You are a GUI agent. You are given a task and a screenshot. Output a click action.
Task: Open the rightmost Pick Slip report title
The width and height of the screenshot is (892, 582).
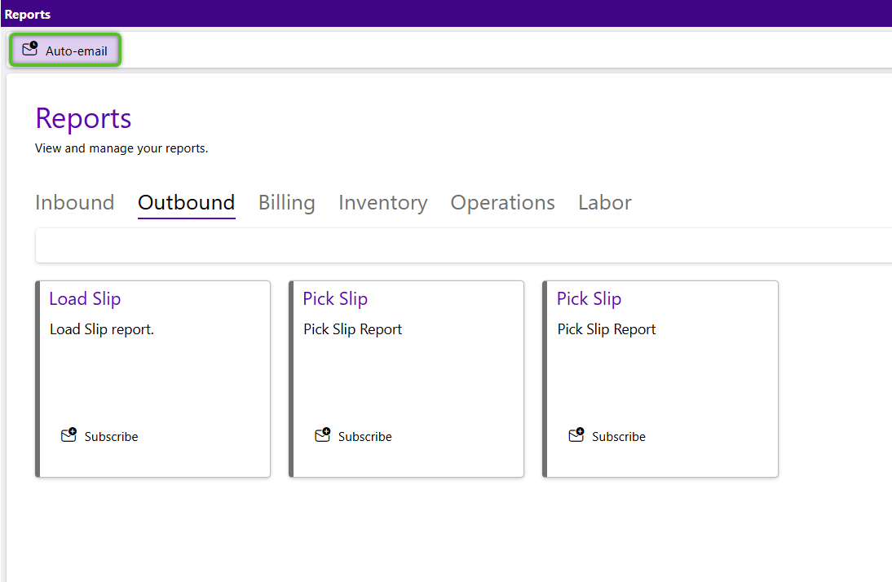point(589,299)
